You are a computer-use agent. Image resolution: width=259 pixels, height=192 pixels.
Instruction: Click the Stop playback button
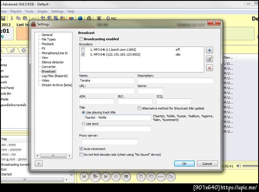tap(126, 177)
